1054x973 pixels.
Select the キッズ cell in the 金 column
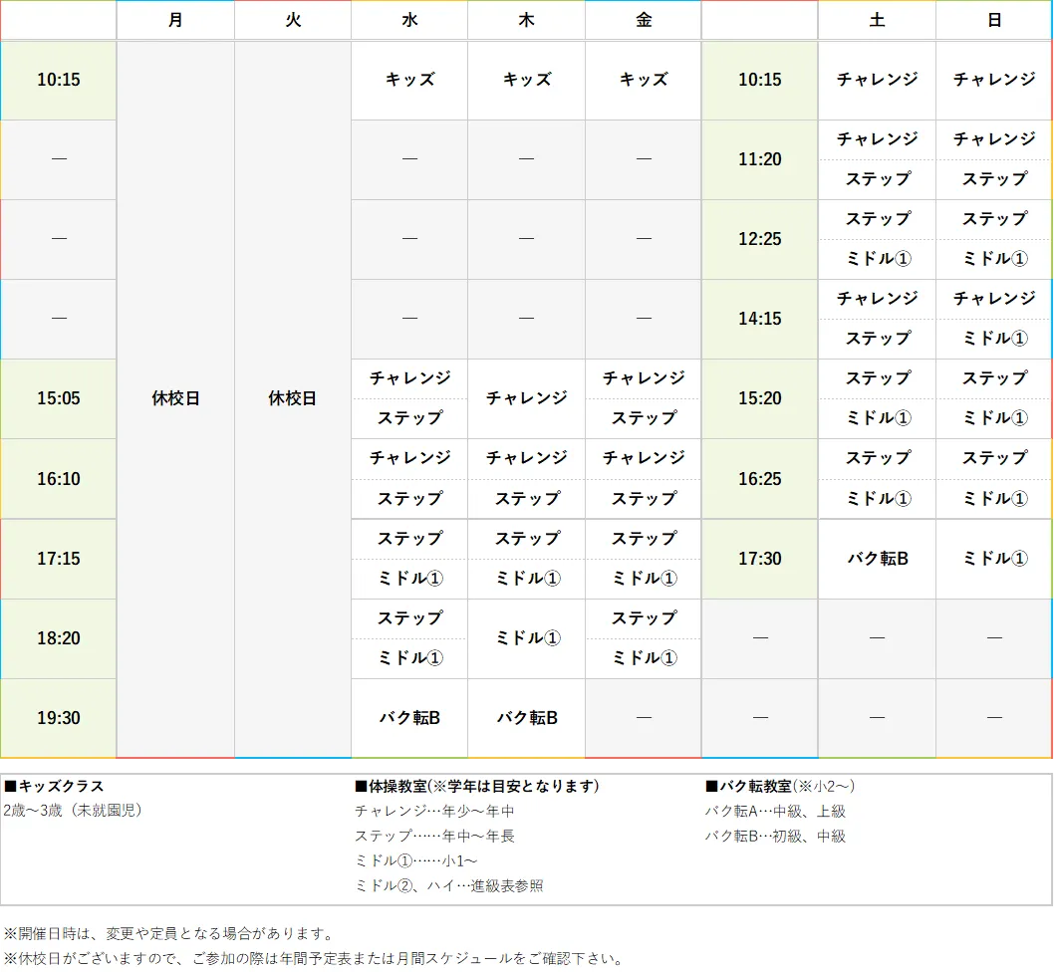click(643, 80)
